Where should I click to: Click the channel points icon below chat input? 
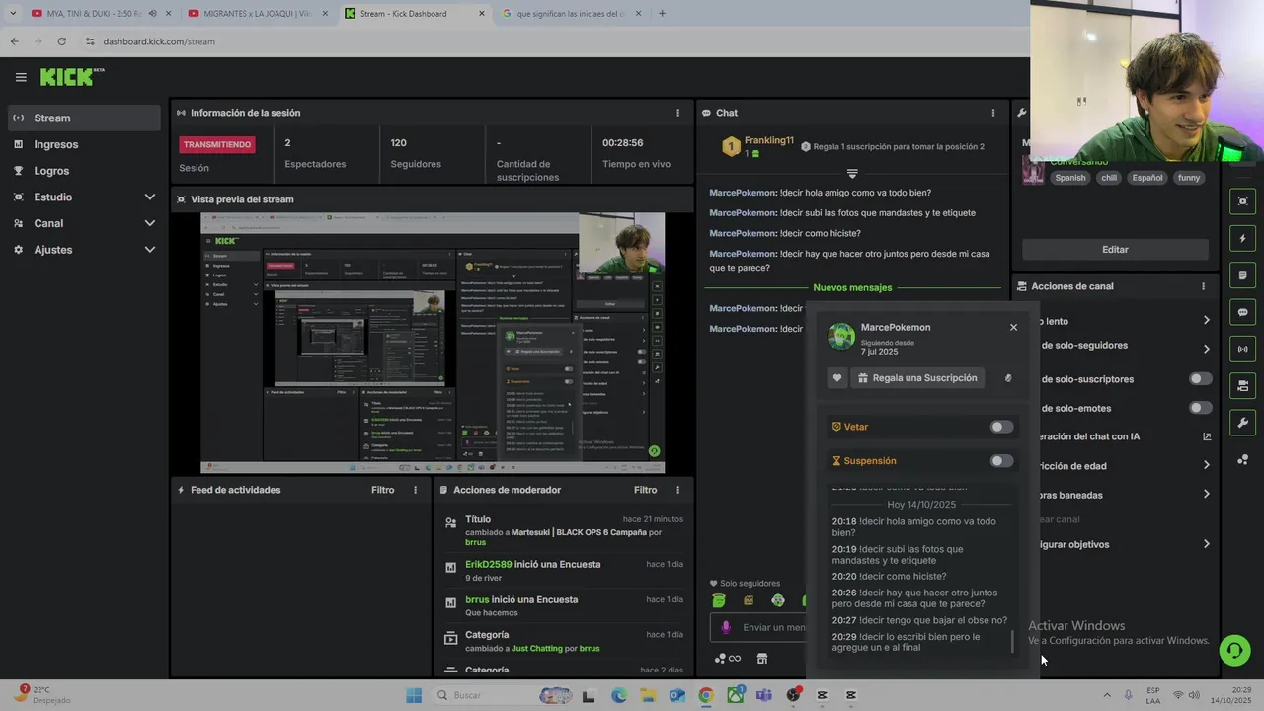[x=728, y=659]
